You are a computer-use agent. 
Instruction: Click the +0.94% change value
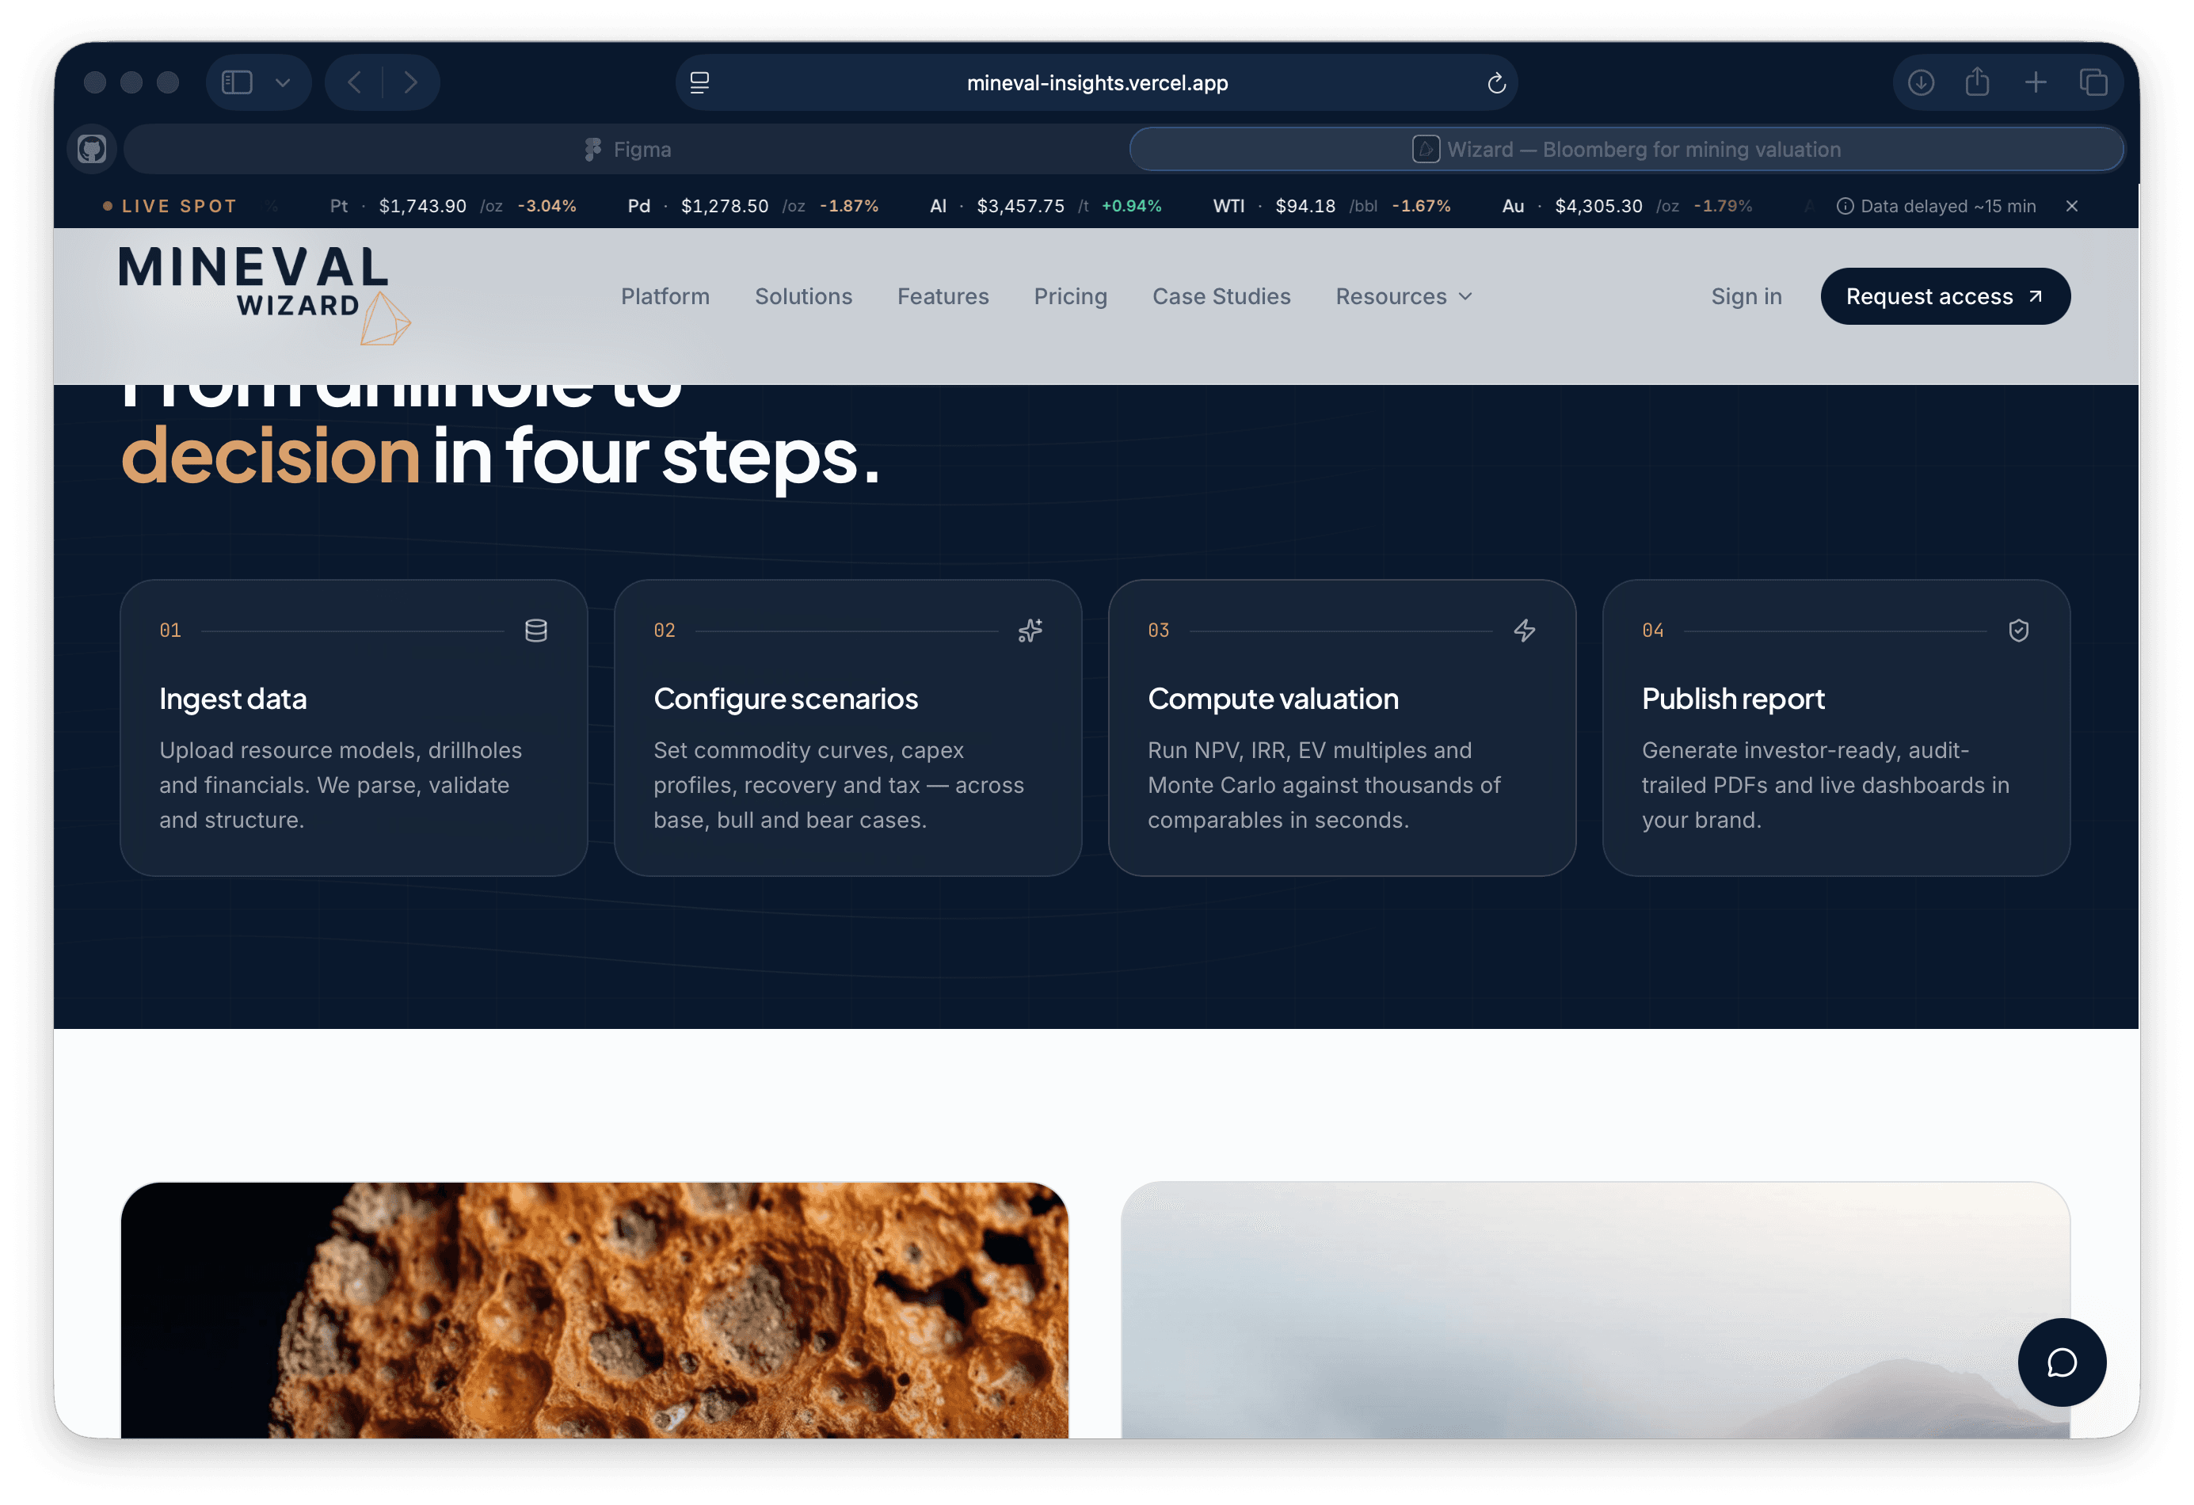click(x=1131, y=206)
